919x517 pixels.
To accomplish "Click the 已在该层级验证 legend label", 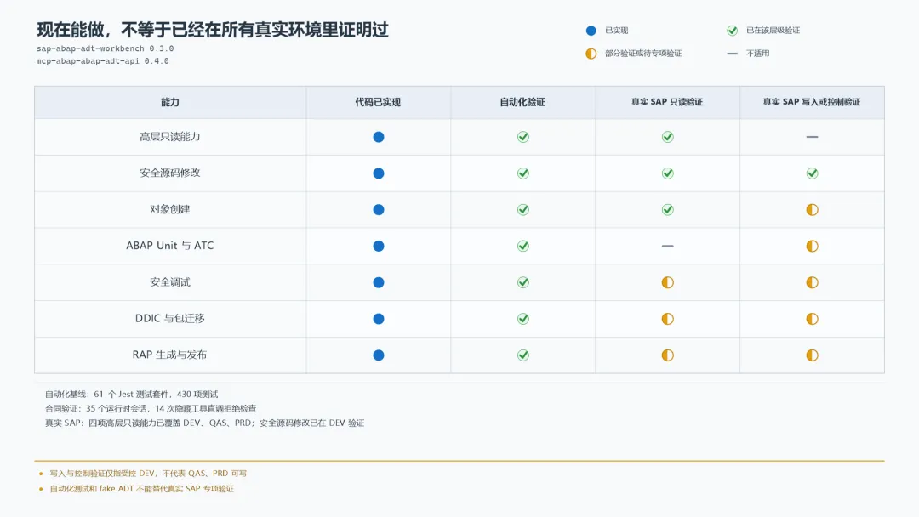I will click(773, 31).
